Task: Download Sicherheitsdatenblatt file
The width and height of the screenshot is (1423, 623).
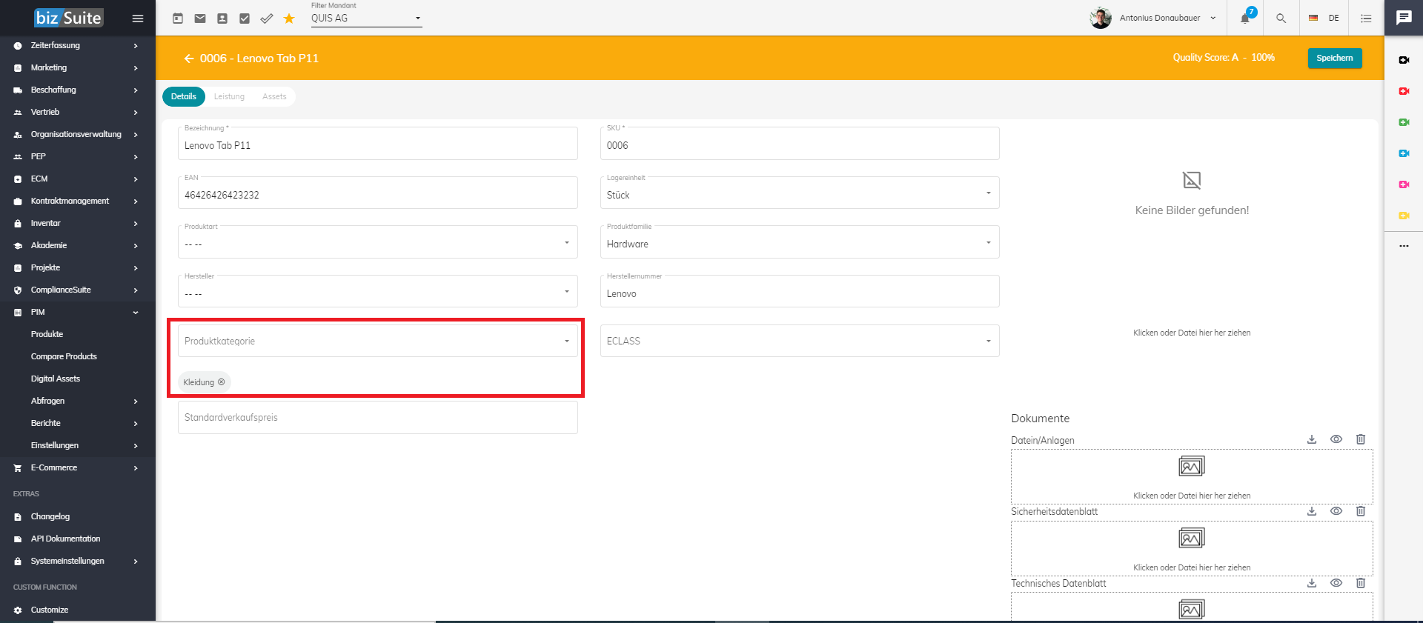Action: click(1312, 511)
